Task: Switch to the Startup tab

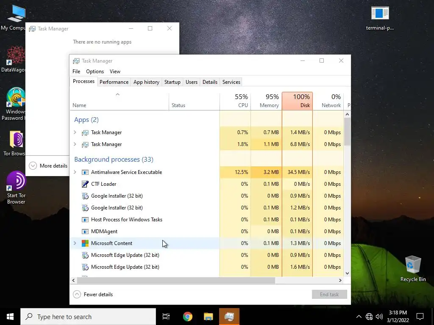Action: [x=172, y=82]
